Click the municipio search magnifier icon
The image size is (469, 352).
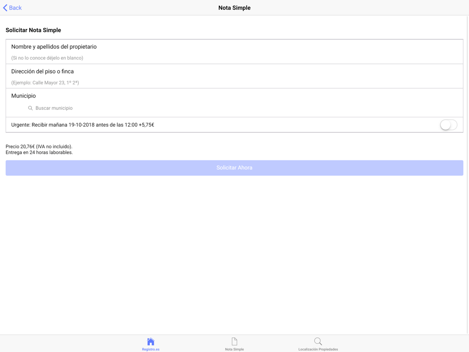30,108
